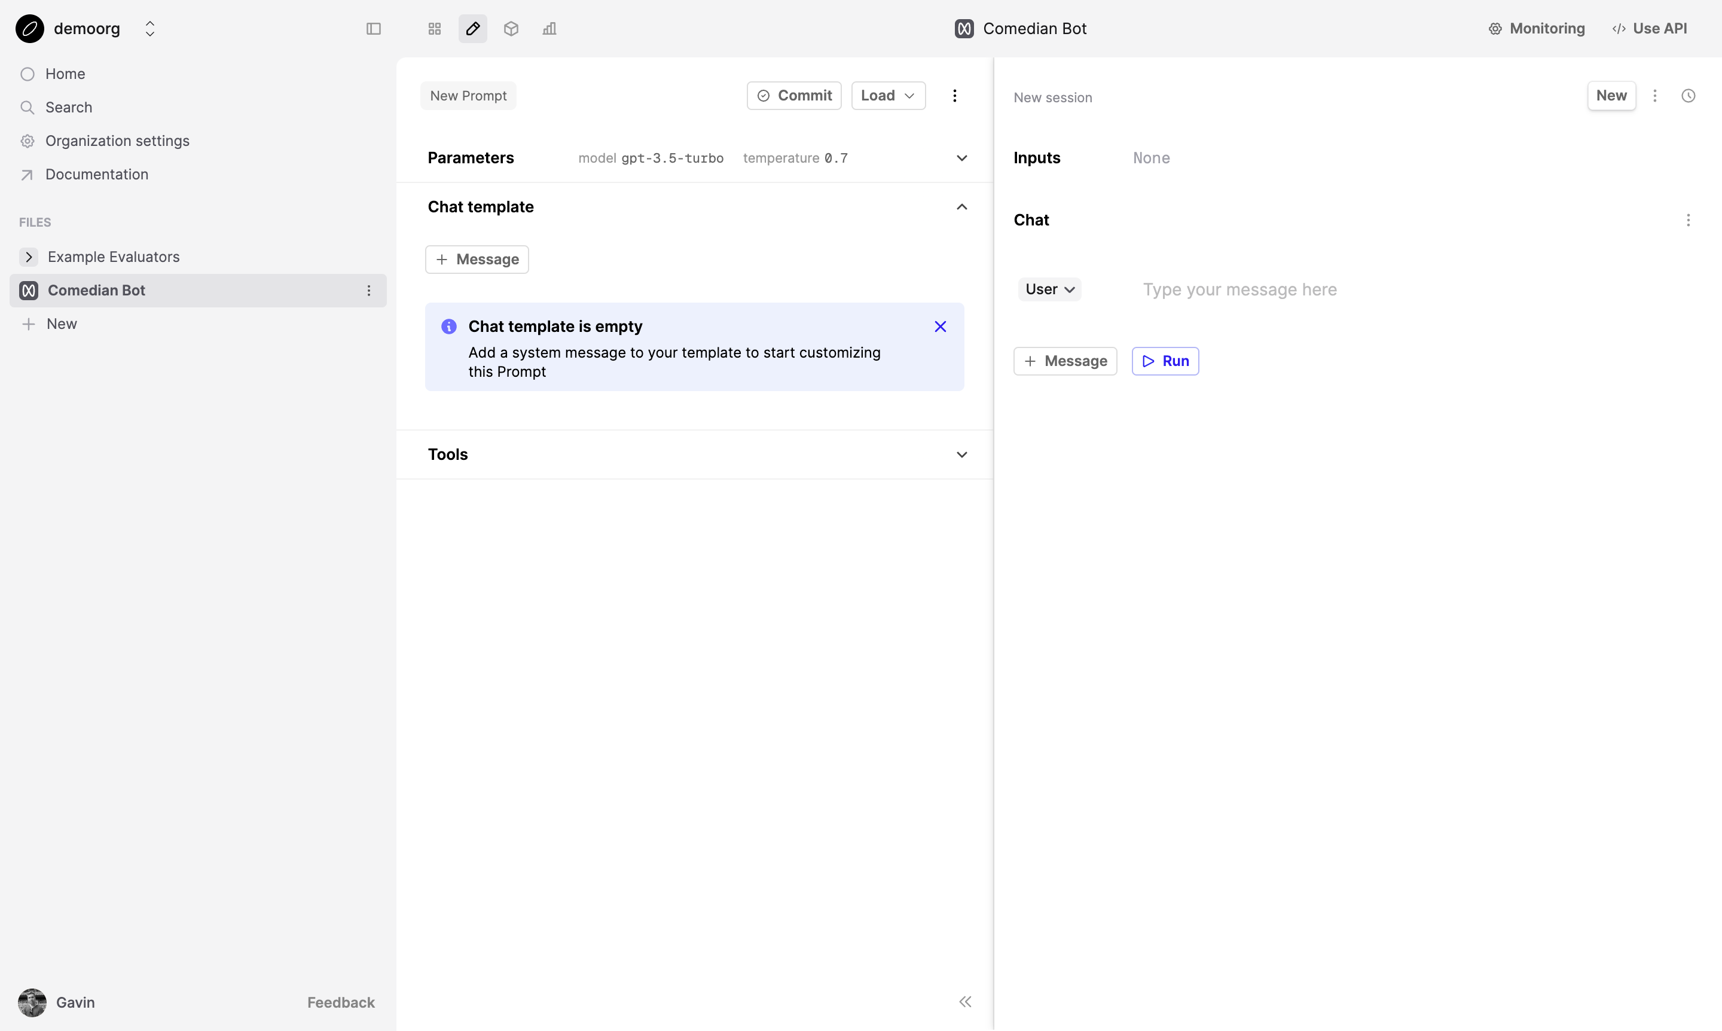Viewport: 1722px width, 1031px height.
Task: Dismiss the empty chat template notice
Action: coord(940,326)
